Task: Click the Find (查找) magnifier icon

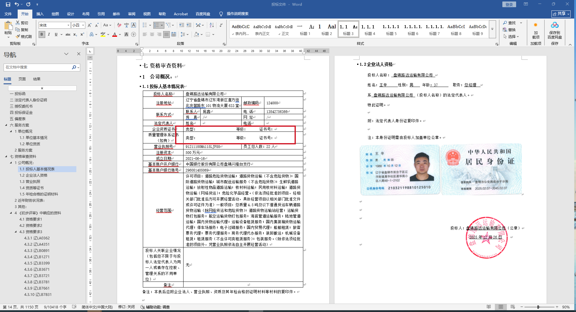Action: point(505,23)
